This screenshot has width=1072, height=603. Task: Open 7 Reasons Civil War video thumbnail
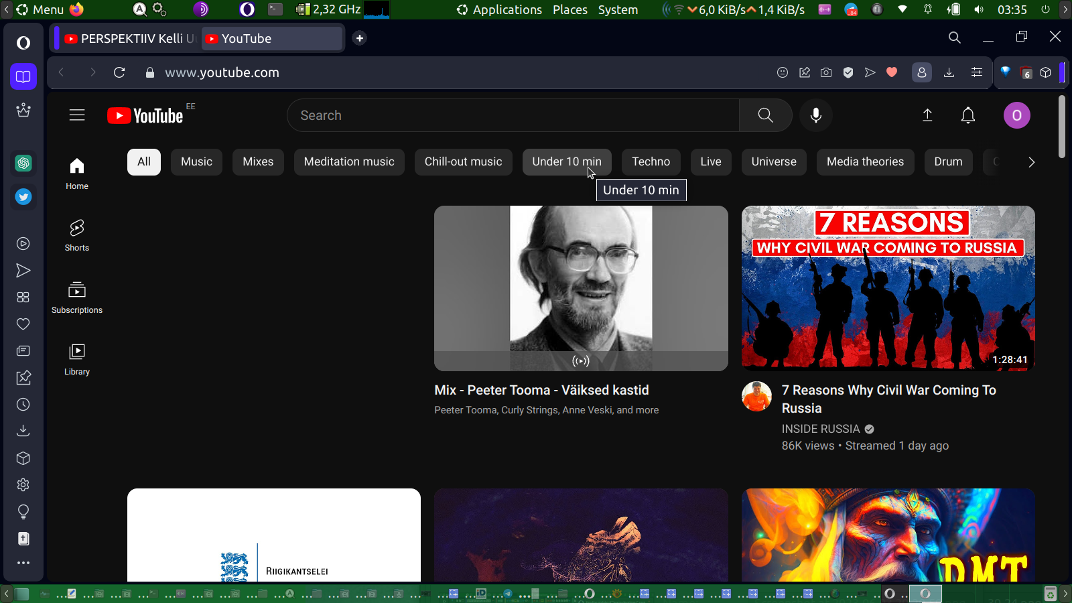click(x=888, y=288)
